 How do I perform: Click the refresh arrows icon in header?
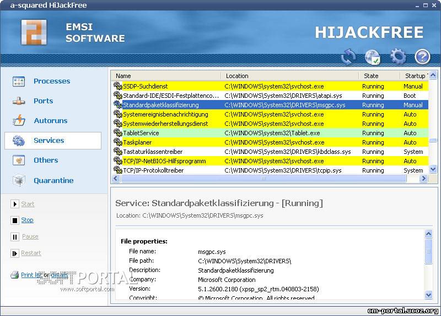click(348, 57)
